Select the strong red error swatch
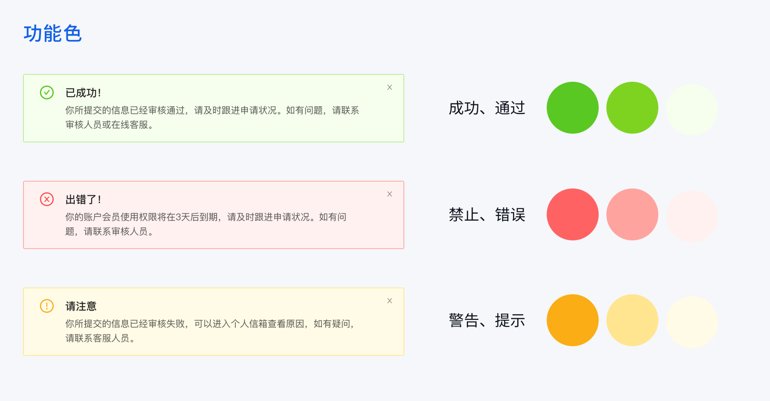Image resolution: width=770 pixels, height=401 pixels. pos(573,214)
